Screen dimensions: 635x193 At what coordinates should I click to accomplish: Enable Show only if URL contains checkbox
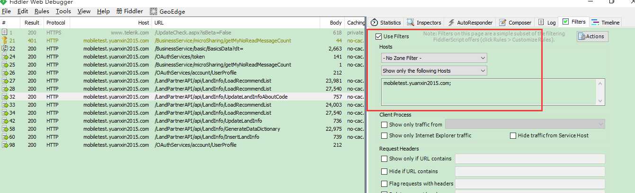point(385,159)
